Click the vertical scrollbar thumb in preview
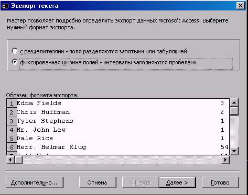This screenshot has width=248, height=195. (x=234, y=111)
